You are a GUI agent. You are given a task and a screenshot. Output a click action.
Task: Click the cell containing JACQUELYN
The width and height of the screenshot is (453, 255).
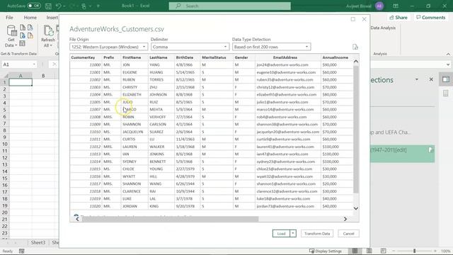133,132
